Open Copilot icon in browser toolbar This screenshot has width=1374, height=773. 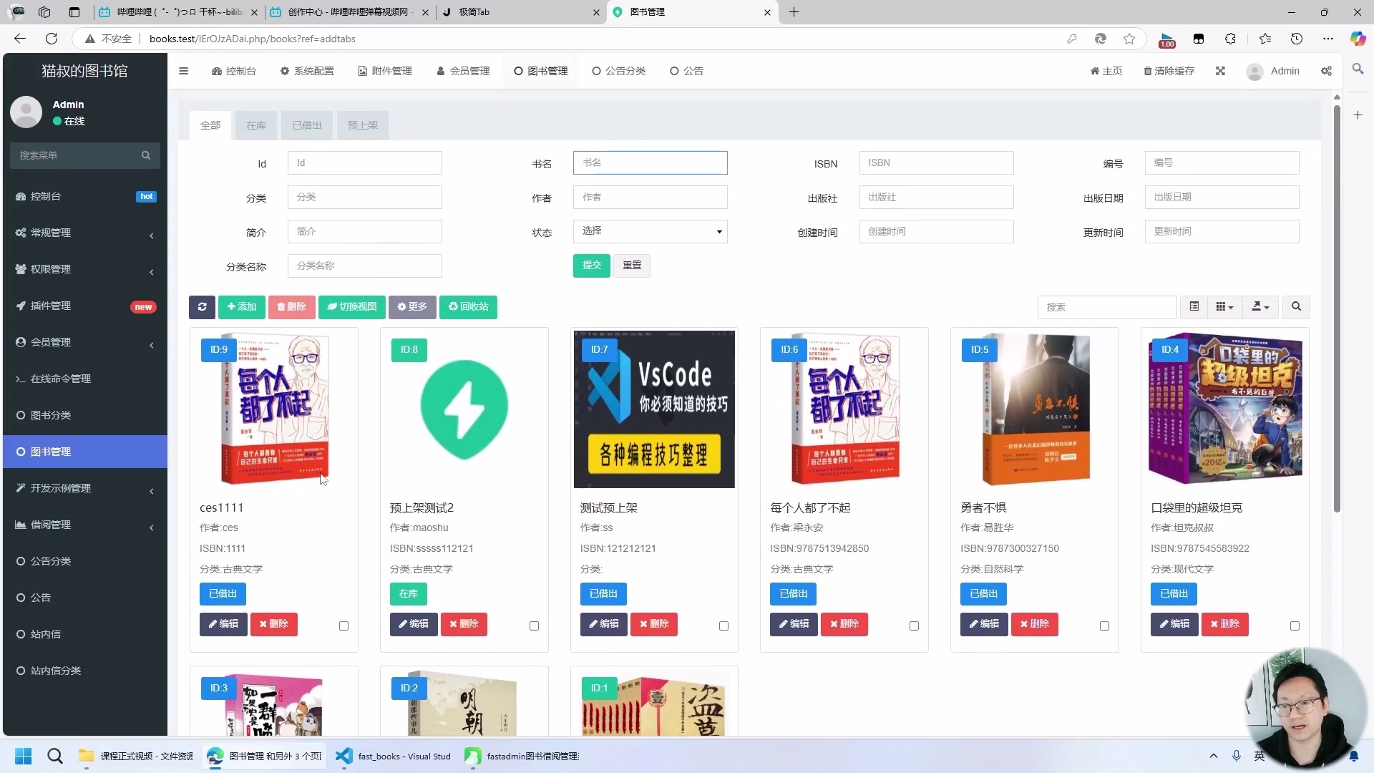(x=1358, y=39)
